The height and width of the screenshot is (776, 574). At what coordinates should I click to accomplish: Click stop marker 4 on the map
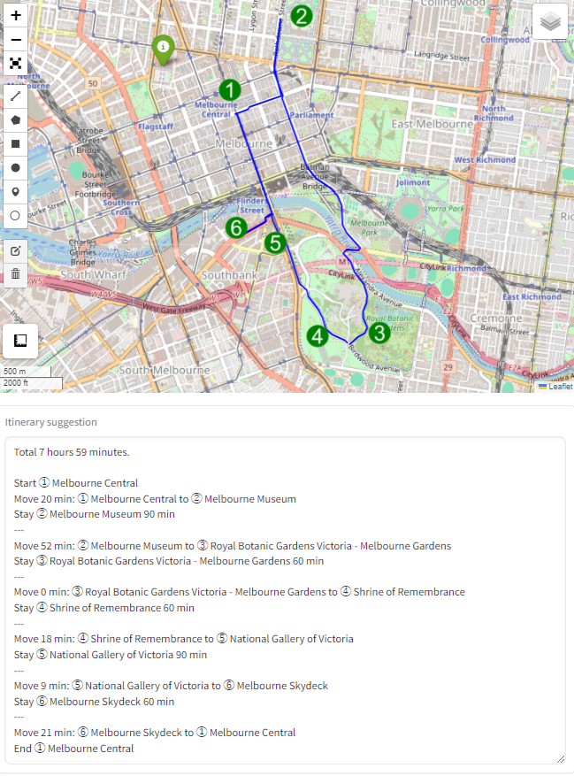[318, 336]
